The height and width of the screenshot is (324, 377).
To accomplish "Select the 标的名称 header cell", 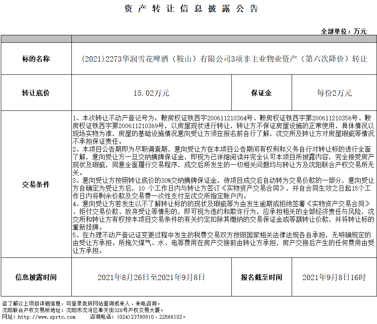I will tap(36, 59).
